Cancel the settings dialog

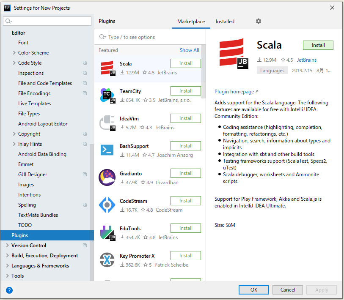click(x=288, y=290)
